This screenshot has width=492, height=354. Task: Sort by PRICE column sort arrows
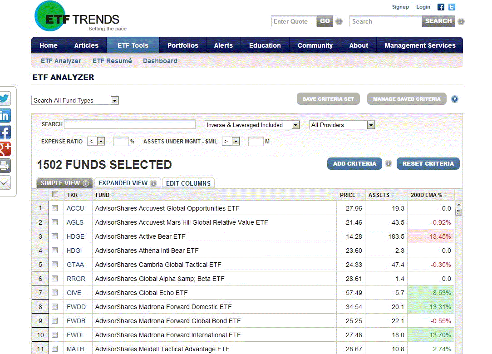pos(359,195)
